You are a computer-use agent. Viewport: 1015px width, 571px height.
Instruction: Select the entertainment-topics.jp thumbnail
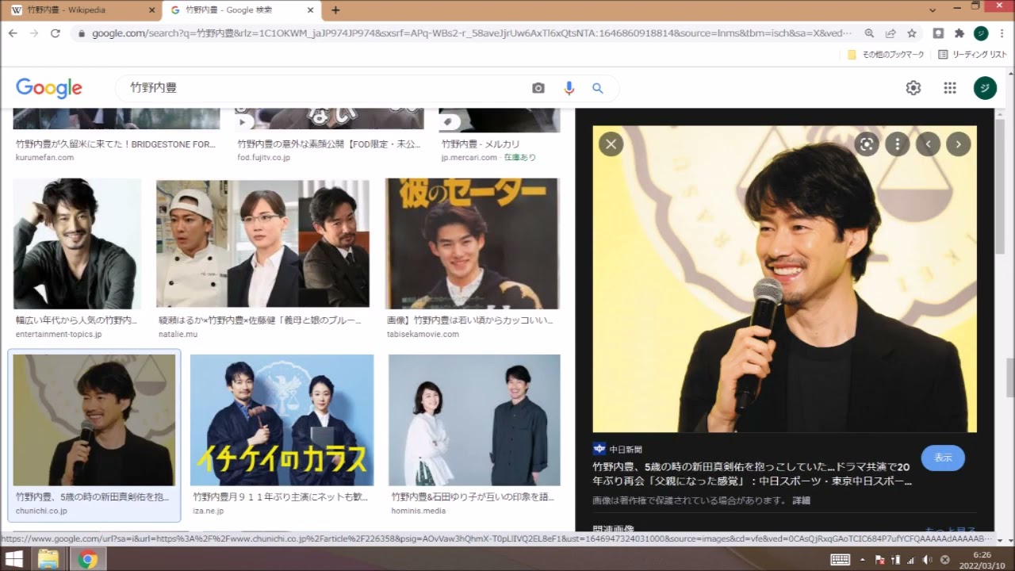tap(77, 243)
